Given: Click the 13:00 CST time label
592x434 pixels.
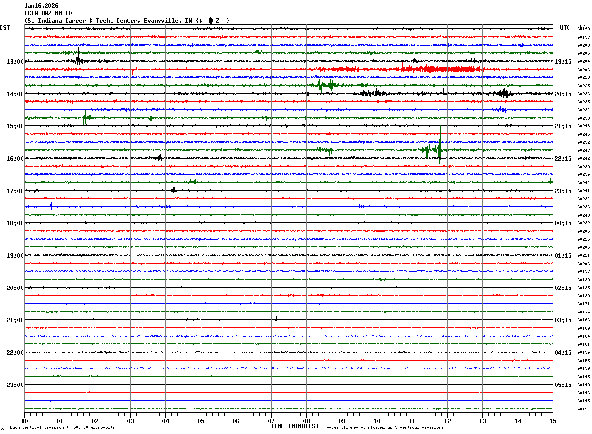Looking at the screenshot, I should coord(15,62).
